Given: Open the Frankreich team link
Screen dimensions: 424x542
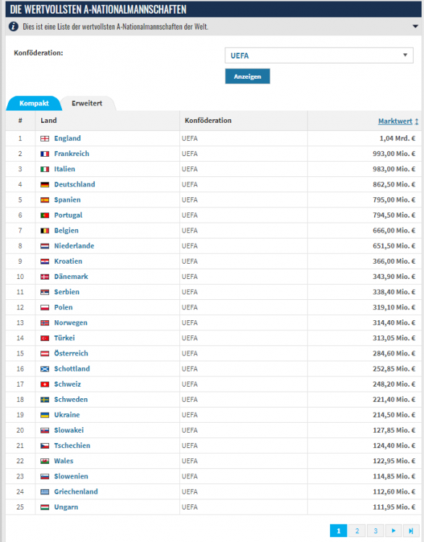Looking at the screenshot, I should [x=72, y=153].
